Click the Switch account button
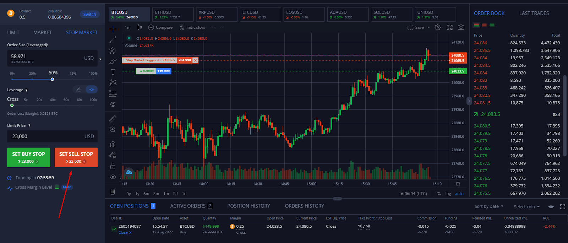 [89, 14]
